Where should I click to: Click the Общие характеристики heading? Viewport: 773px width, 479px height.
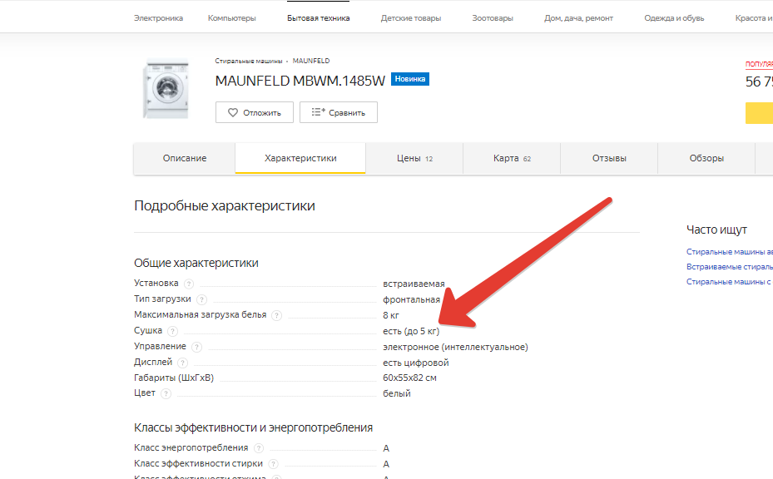pos(196,263)
